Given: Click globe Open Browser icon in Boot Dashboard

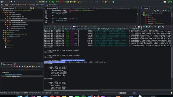Looking at the screenshot, I should pyautogui.click(x=19, y=67).
